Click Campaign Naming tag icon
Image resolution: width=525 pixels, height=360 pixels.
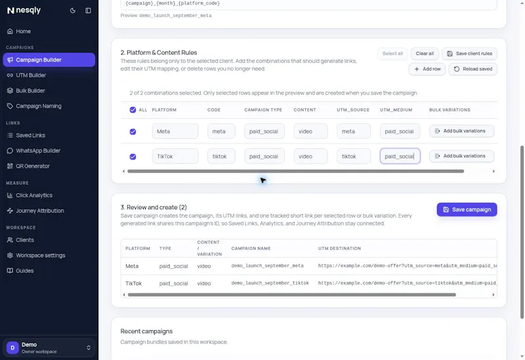click(10, 106)
